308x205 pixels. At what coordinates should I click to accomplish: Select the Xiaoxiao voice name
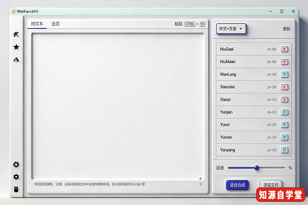(227, 87)
